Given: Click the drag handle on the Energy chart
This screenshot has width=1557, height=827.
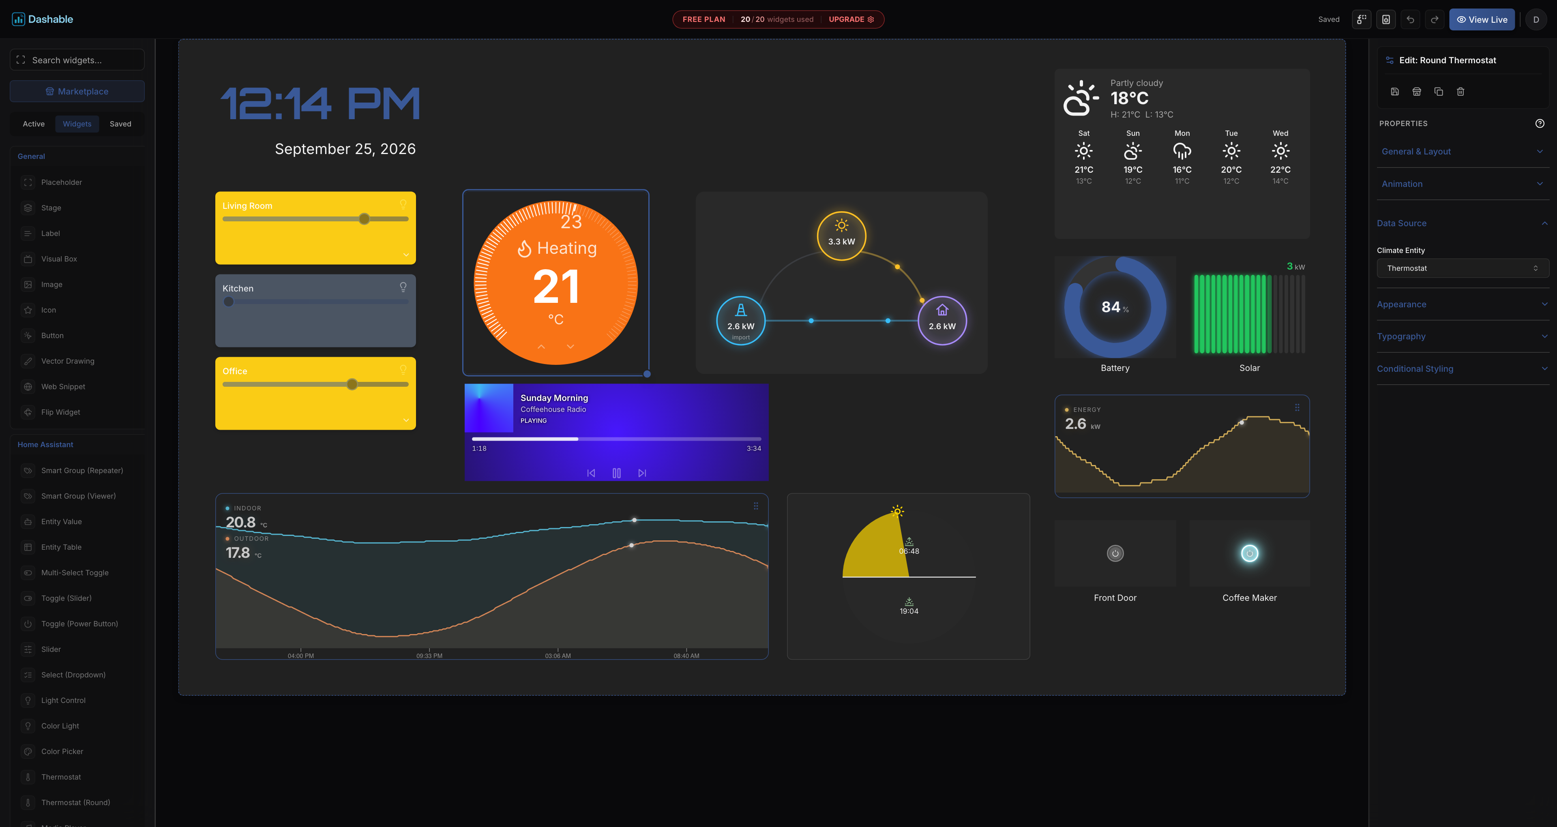Looking at the screenshot, I should pyautogui.click(x=1297, y=407).
